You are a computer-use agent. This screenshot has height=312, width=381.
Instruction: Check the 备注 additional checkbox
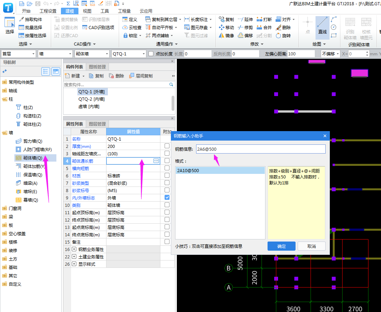point(167,242)
